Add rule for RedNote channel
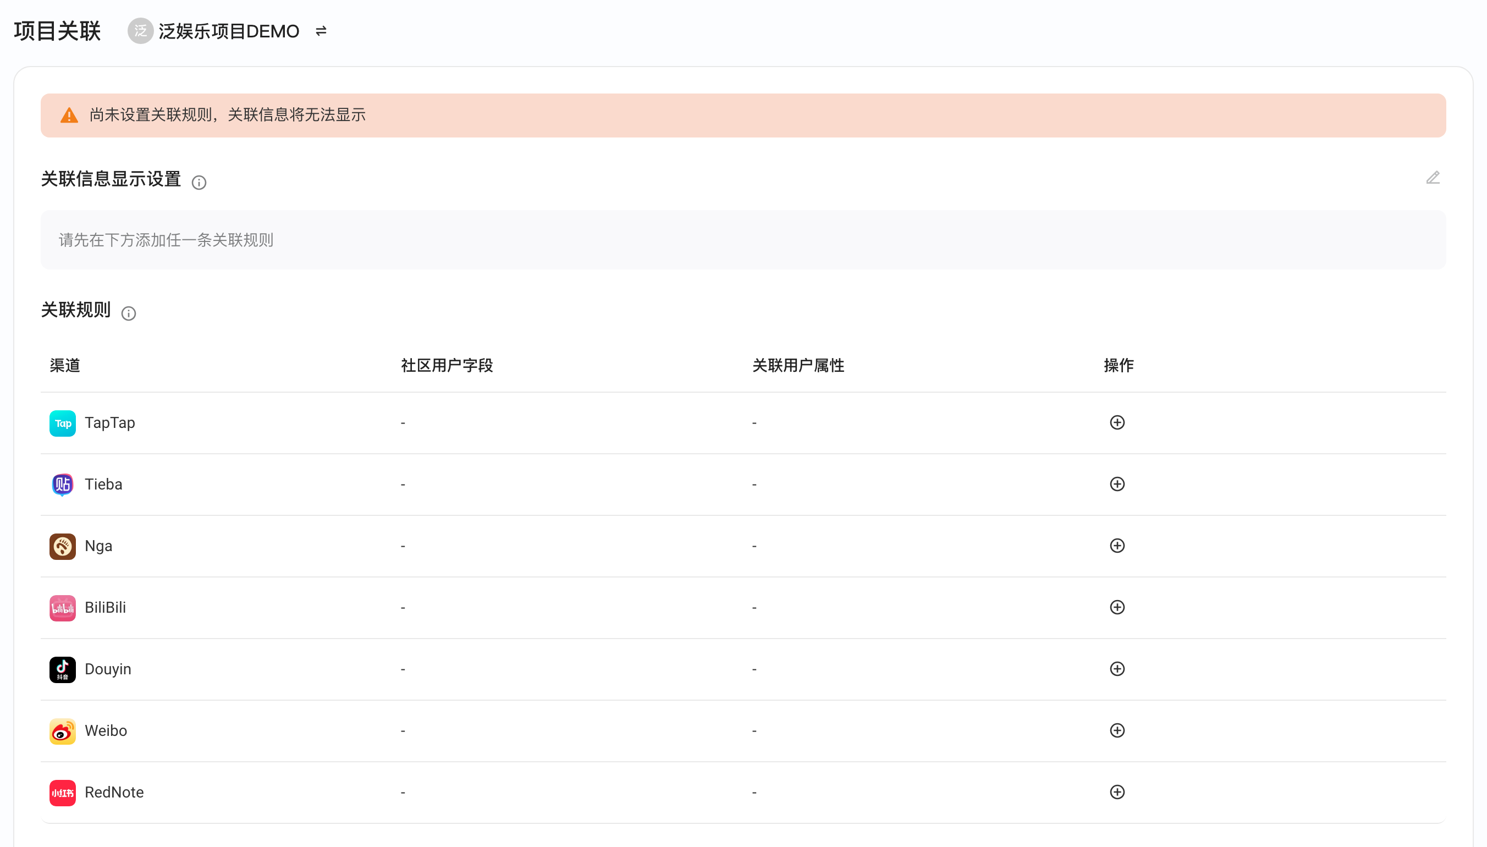 click(1116, 793)
